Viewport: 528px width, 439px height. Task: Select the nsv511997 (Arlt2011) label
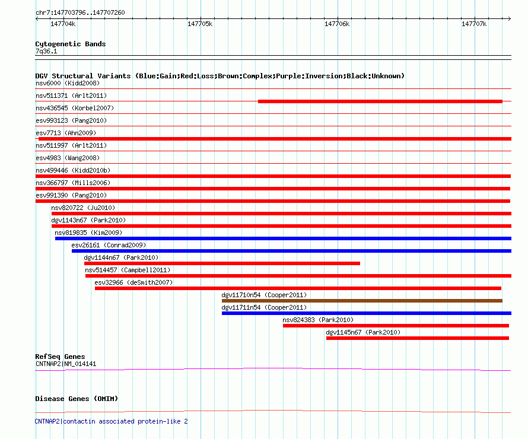click(x=71, y=145)
